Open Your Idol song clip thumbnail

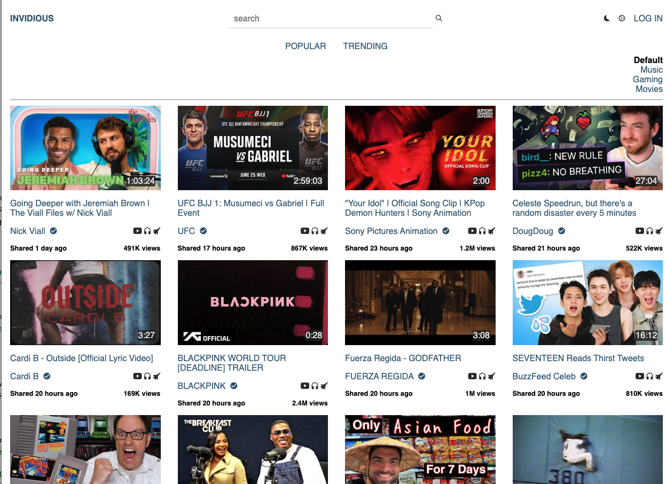pyautogui.click(x=420, y=148)
